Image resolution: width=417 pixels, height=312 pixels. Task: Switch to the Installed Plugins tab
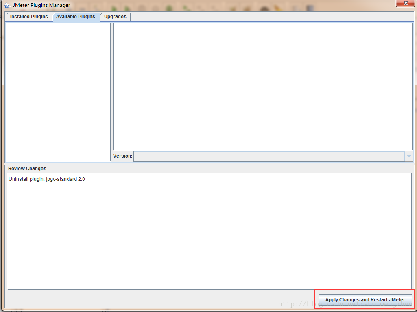point(29,17)
